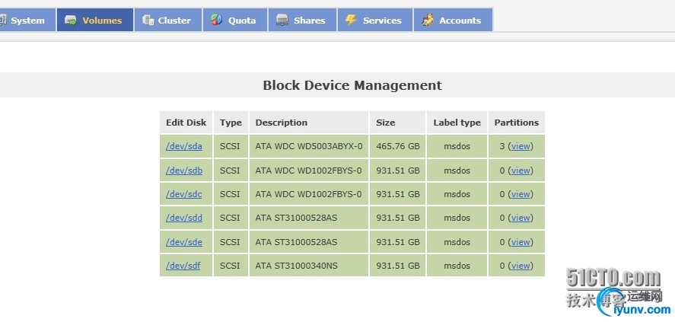
Task: Click msdos label in /dev/sdf row
Action: pyautogui.click(x=457, y=266)
